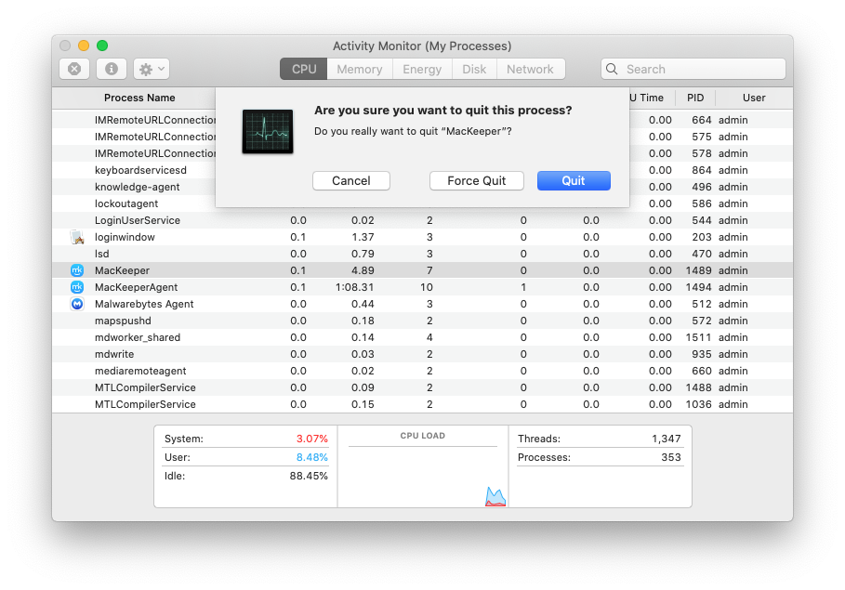Click the loginwindow process icon

coord(77,237)
